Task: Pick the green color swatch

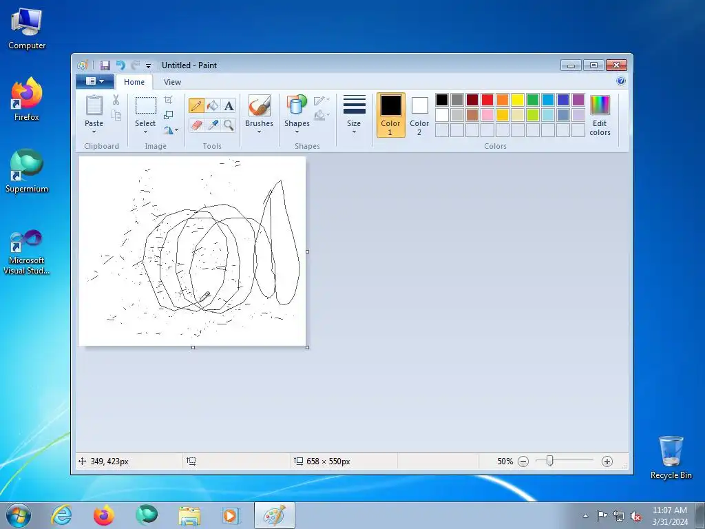Action: [x=533, y=100]
